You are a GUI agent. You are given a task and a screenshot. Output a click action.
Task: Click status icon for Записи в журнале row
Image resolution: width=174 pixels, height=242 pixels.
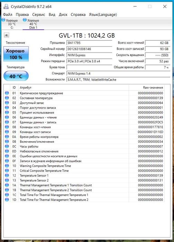(7, 161)
